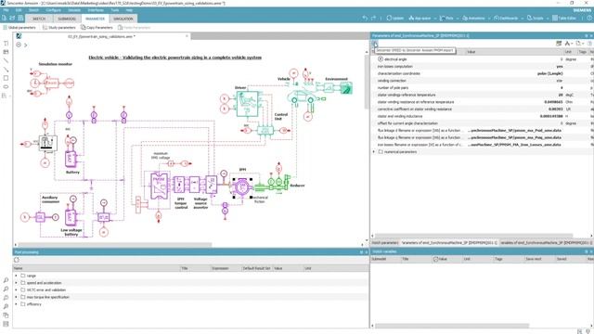Click the new file icon in top-left toolbar

[4, 19]
